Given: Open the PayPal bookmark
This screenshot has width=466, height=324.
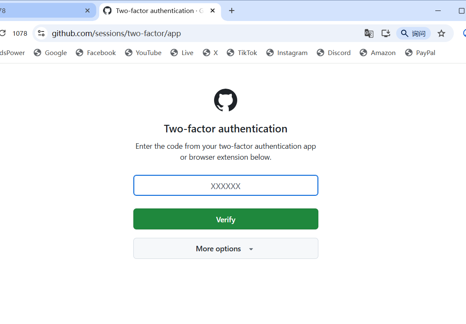Looking at the screenshot, I should click(x=420, y=53).
